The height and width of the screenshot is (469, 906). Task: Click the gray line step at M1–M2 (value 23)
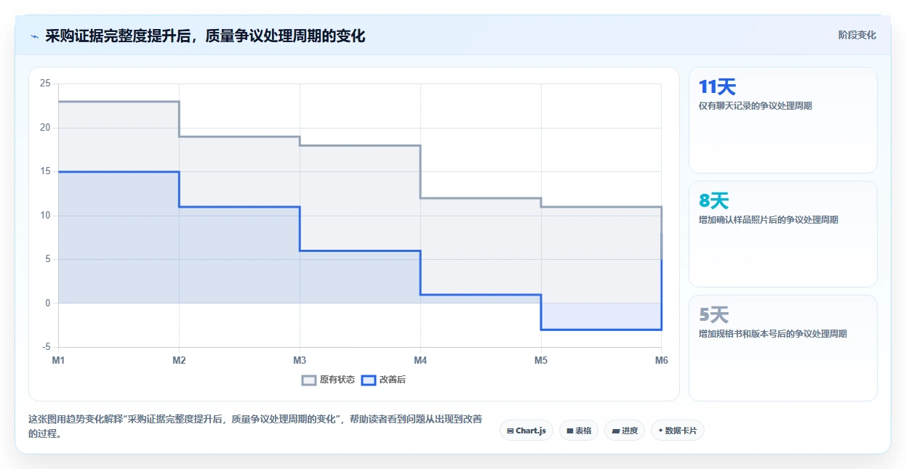click(119, 102)
